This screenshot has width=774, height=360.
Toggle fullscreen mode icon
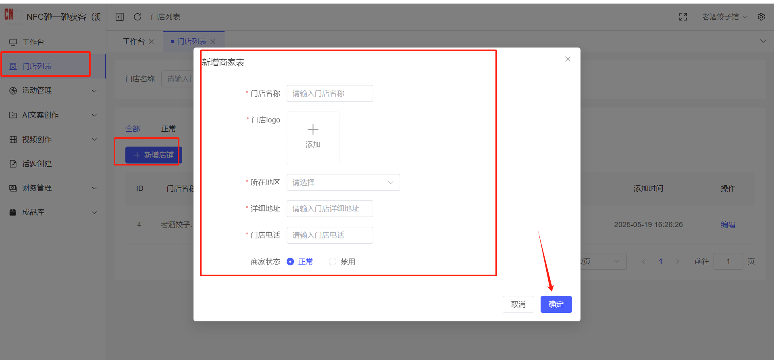pos(683,17)
